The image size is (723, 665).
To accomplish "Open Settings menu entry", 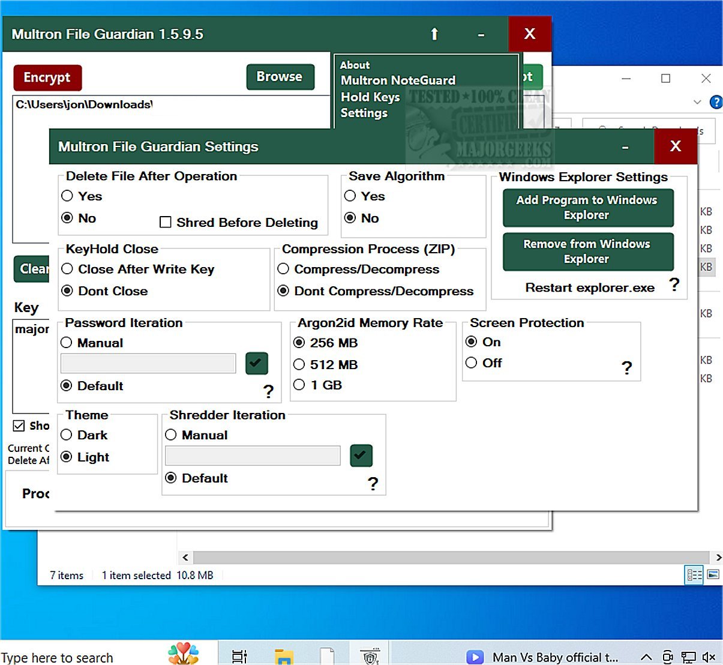I will coord(364,113).
